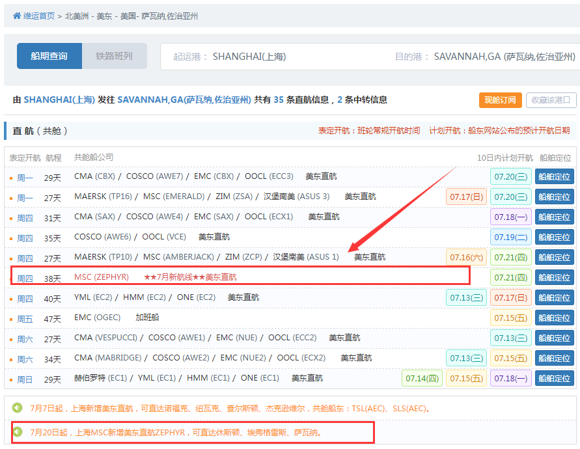This screenshot has height=449, width=580.
Task: Select the 07.16(六) sailing date badge
Action: tap(465, 258)
